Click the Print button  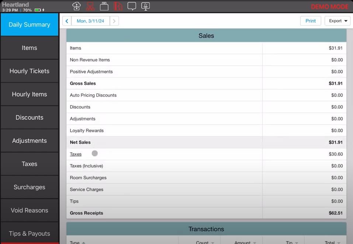[x=311, y=21]
